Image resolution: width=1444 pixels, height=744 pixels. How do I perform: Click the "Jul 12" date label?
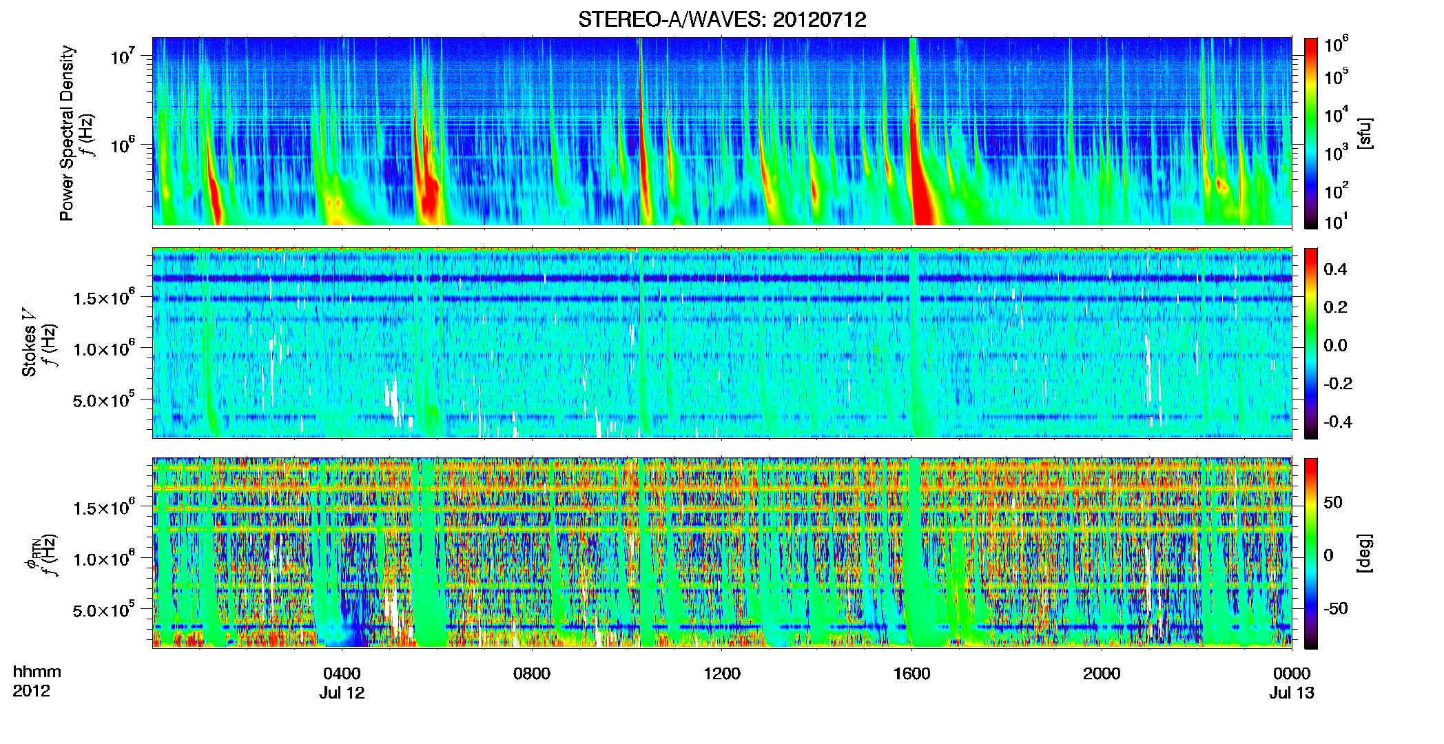pos(342,693)
